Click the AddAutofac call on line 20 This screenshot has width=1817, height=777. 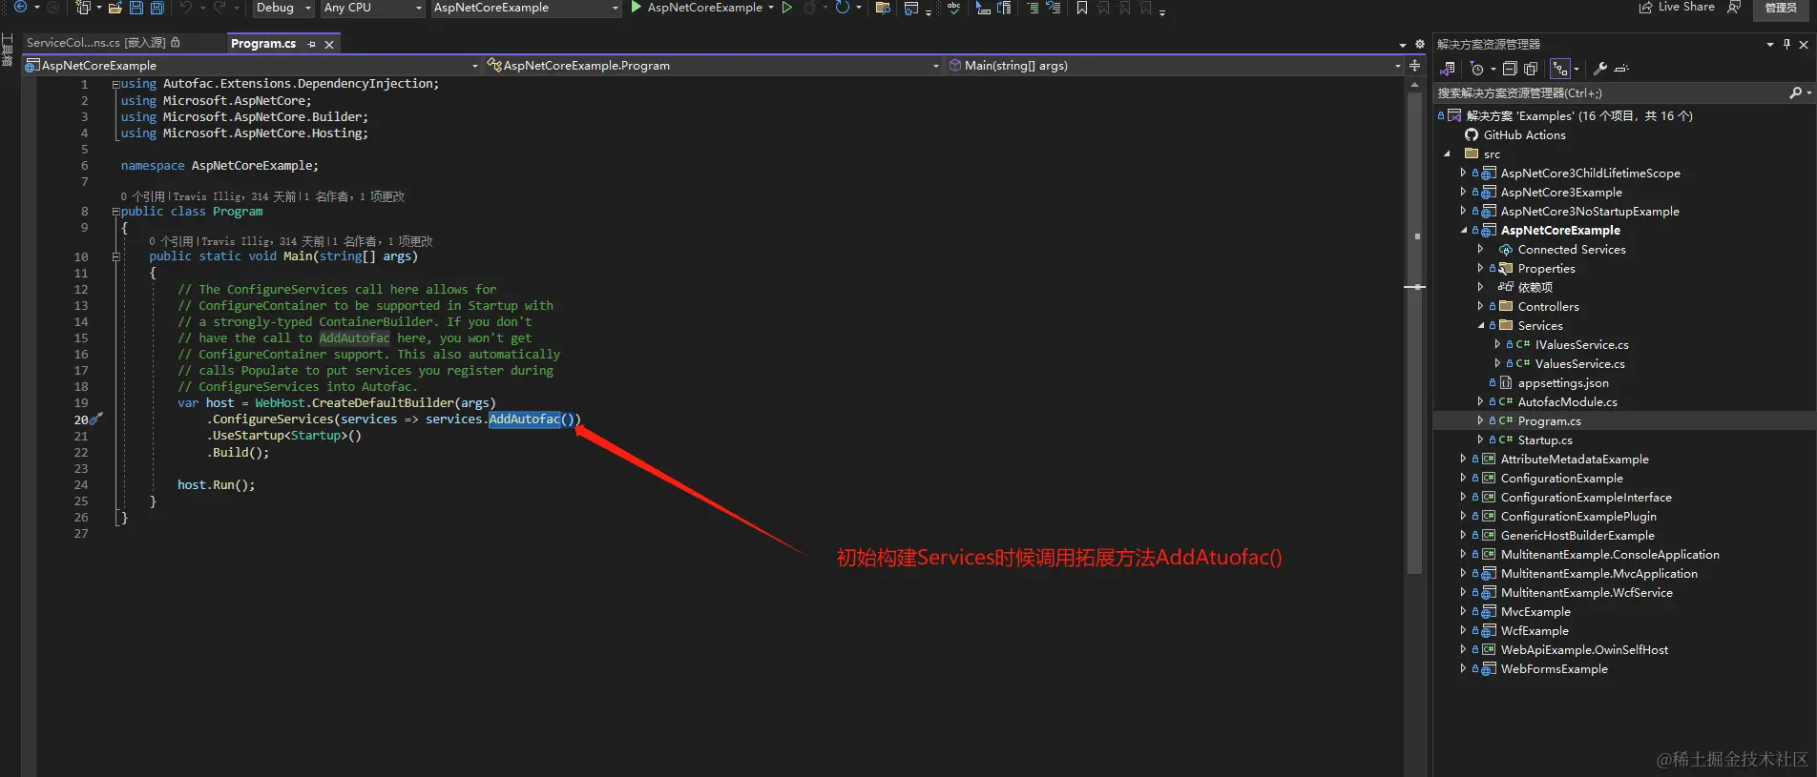point(525,419)
